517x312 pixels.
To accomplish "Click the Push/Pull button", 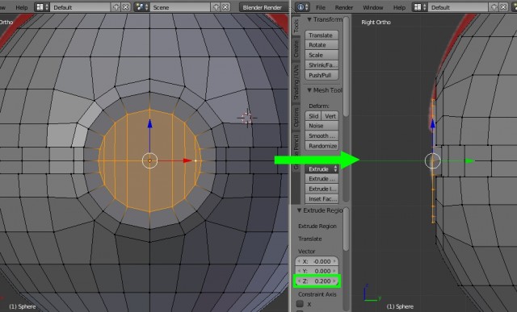I will tap(322, 75).
